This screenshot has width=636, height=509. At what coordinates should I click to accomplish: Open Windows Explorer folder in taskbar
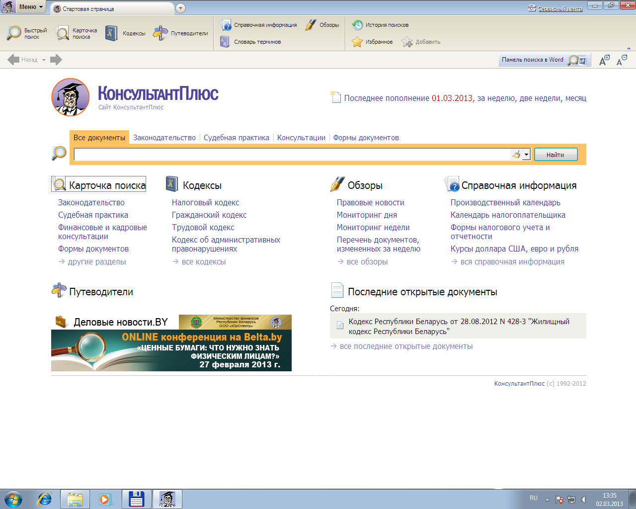(75, 499)
